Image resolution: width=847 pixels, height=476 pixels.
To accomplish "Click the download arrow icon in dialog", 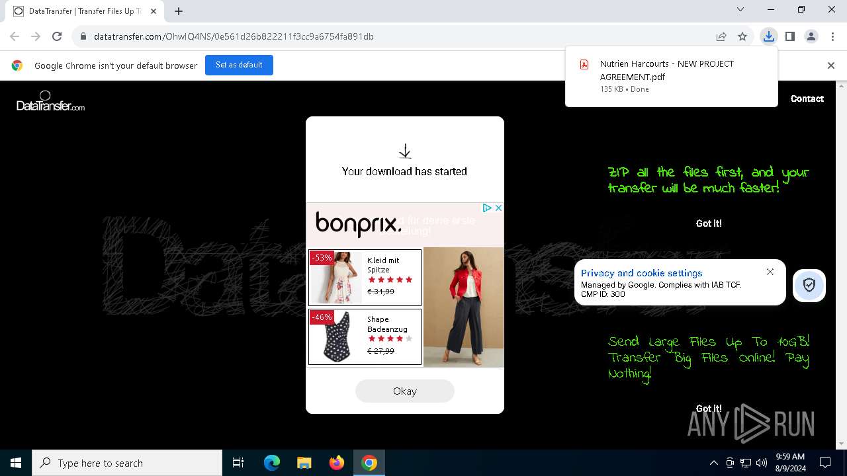I will [x=405, y=151].
